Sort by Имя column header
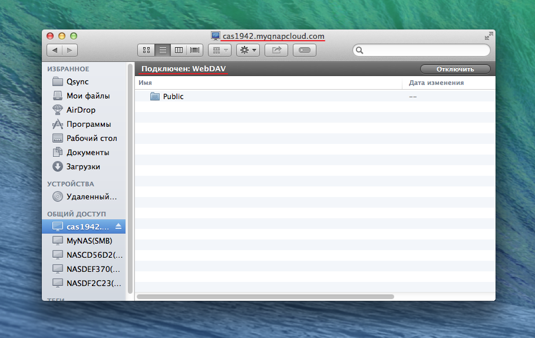The height and width of the screenshot is (338, 535). point(268,83)
